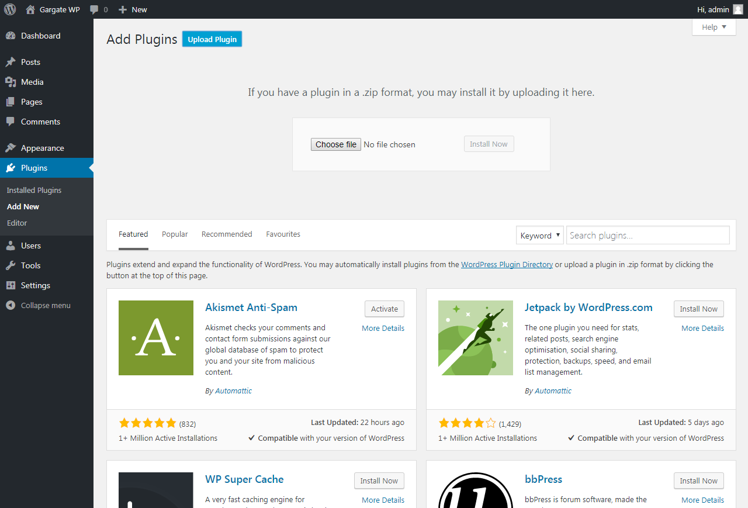Open site home icon beside Gargate WP
748x508 pixels.
pos(30,9)
